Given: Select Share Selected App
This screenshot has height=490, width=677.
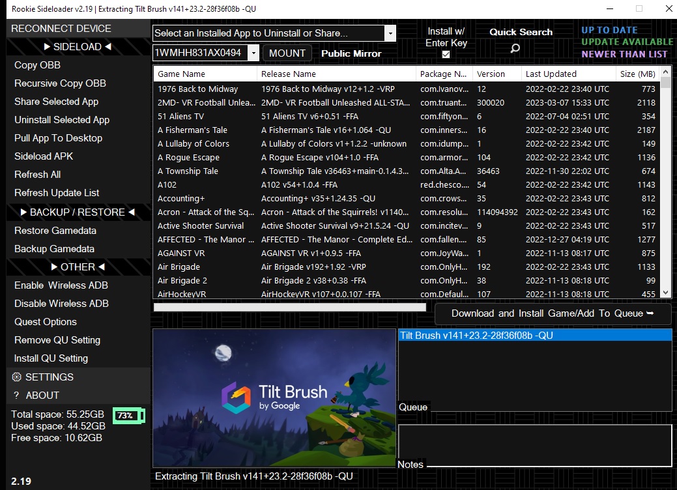Looking at the screenshot, I should click(x=56, y=102).
